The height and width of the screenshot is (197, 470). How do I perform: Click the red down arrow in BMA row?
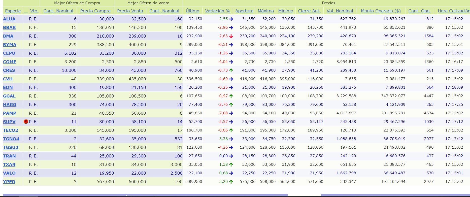click(231, 36)
